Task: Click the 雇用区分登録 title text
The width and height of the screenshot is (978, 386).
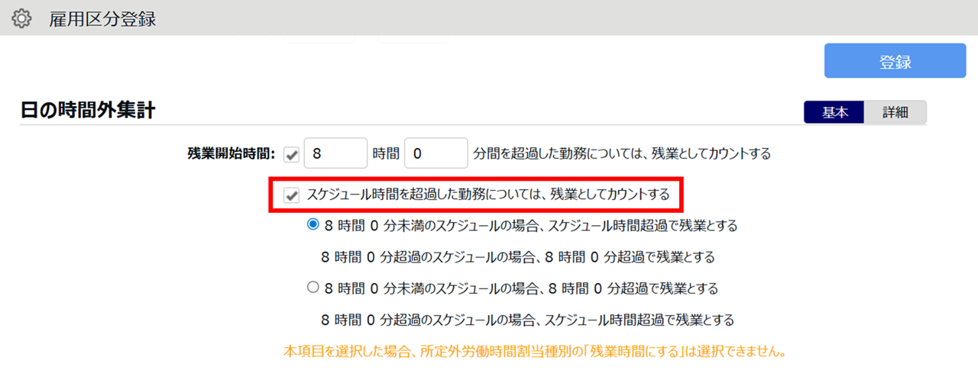Action: click(x=102, y=18)
